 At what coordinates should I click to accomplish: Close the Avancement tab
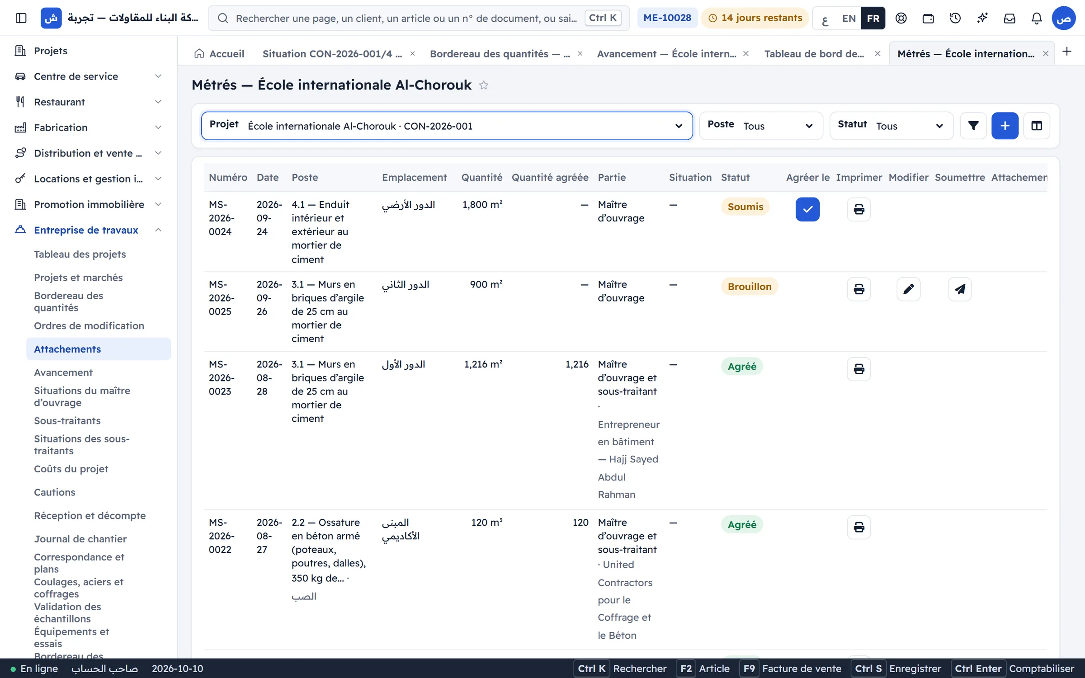click(x=746, y=54)
